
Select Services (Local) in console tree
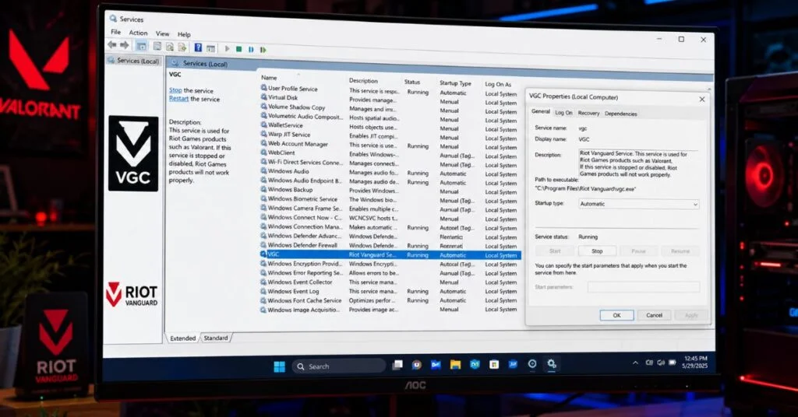click(x=134, y=61)
